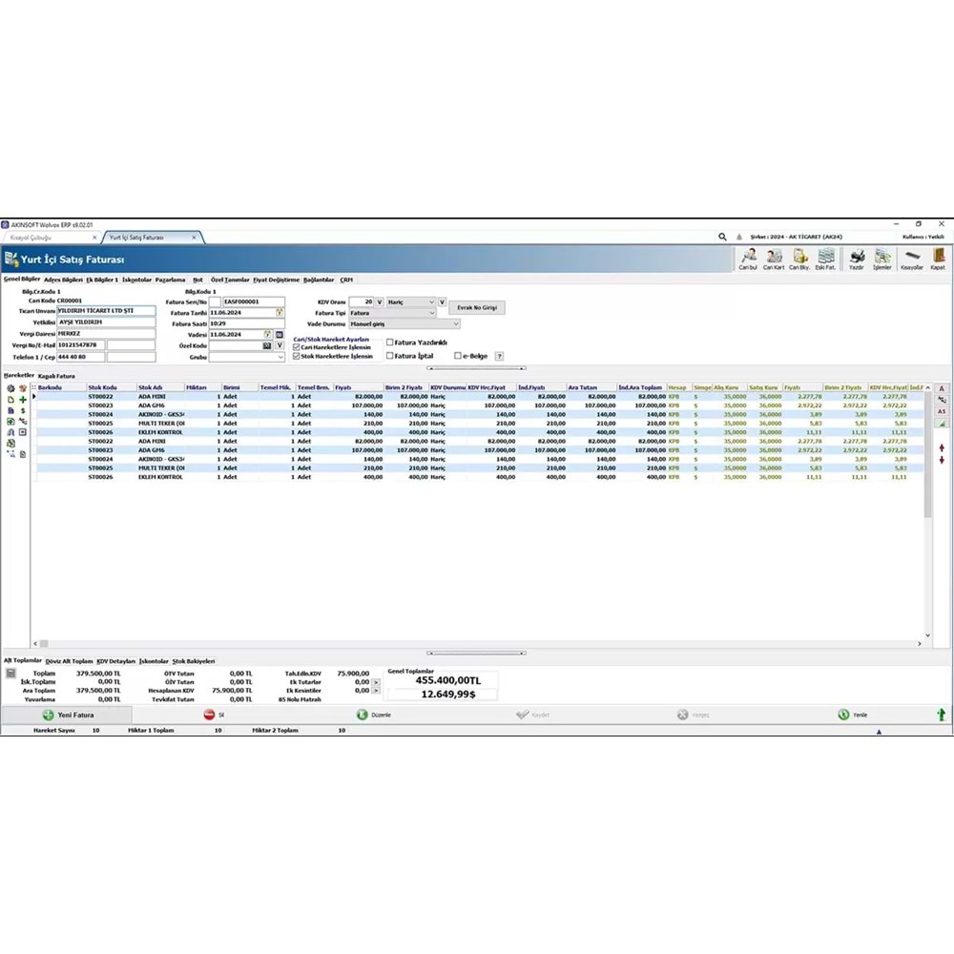Viewport: 954px width, 954px height.
Task: Move row down with red down arrow
Action: pyautogui.click(x=942, y=460)
